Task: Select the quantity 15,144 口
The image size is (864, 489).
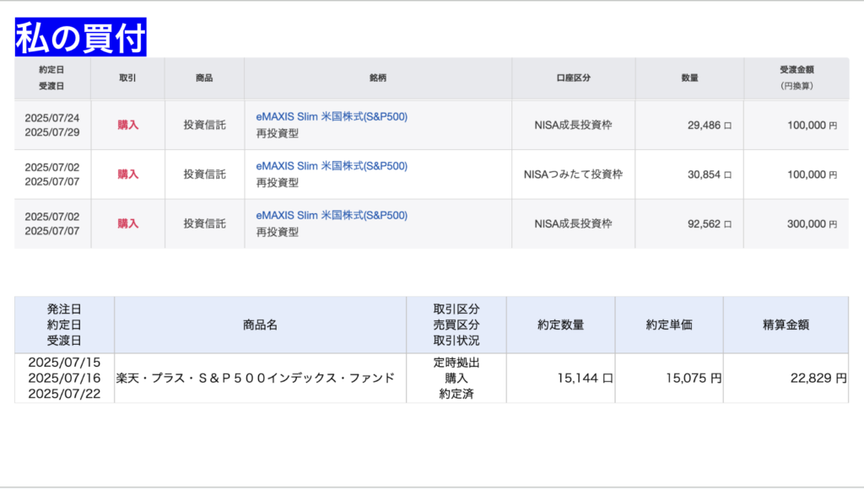Action: 585,378
